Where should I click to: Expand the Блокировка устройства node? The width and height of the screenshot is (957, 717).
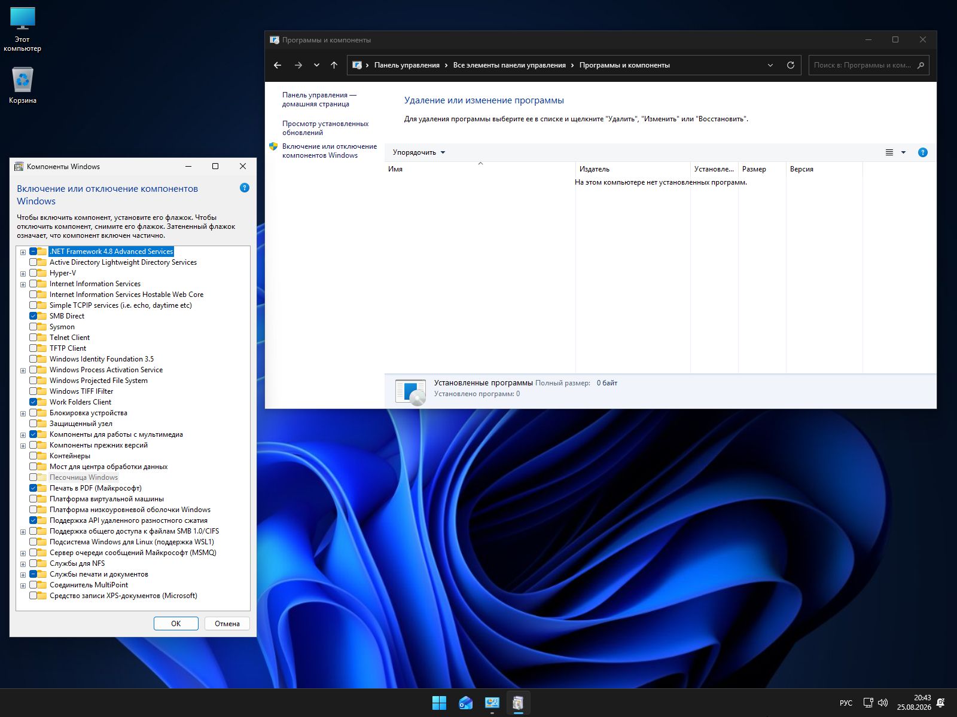[x=23, y=413]
